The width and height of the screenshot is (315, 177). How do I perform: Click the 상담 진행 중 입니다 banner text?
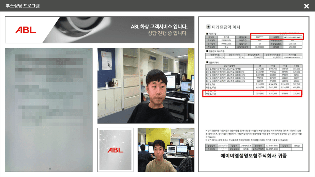pyautogui.click(x=167, y=33)
